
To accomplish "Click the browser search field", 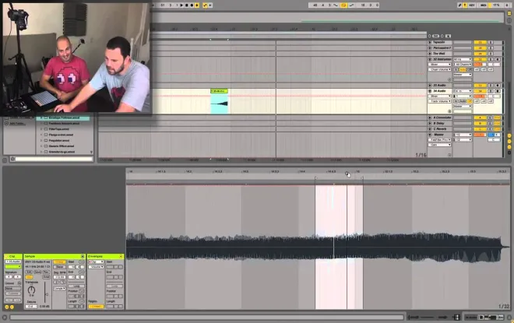I will coord(54,159).
